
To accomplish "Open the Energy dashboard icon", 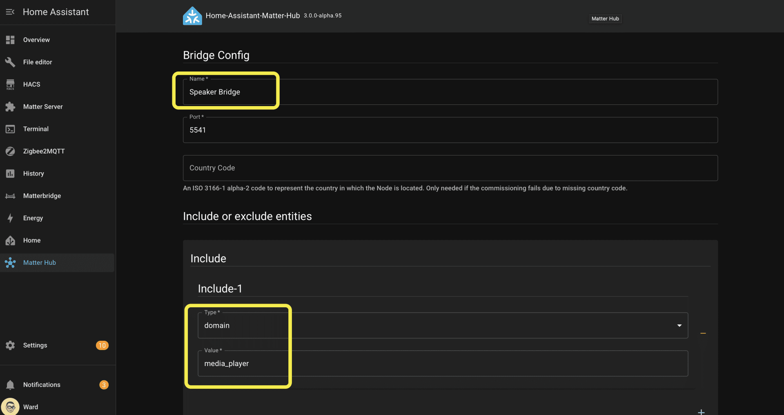I will pos(10,218).
